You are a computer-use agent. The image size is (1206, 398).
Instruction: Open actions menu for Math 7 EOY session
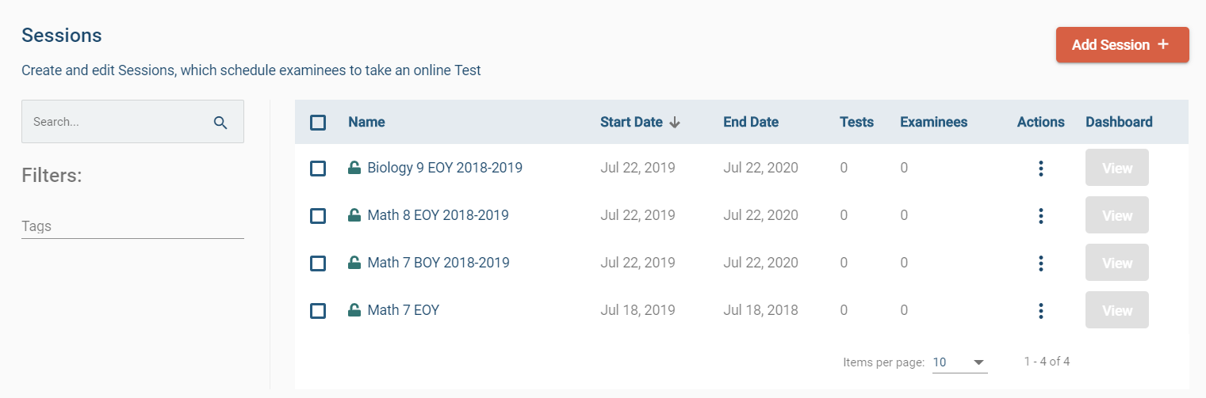[x=1040, y=311]
